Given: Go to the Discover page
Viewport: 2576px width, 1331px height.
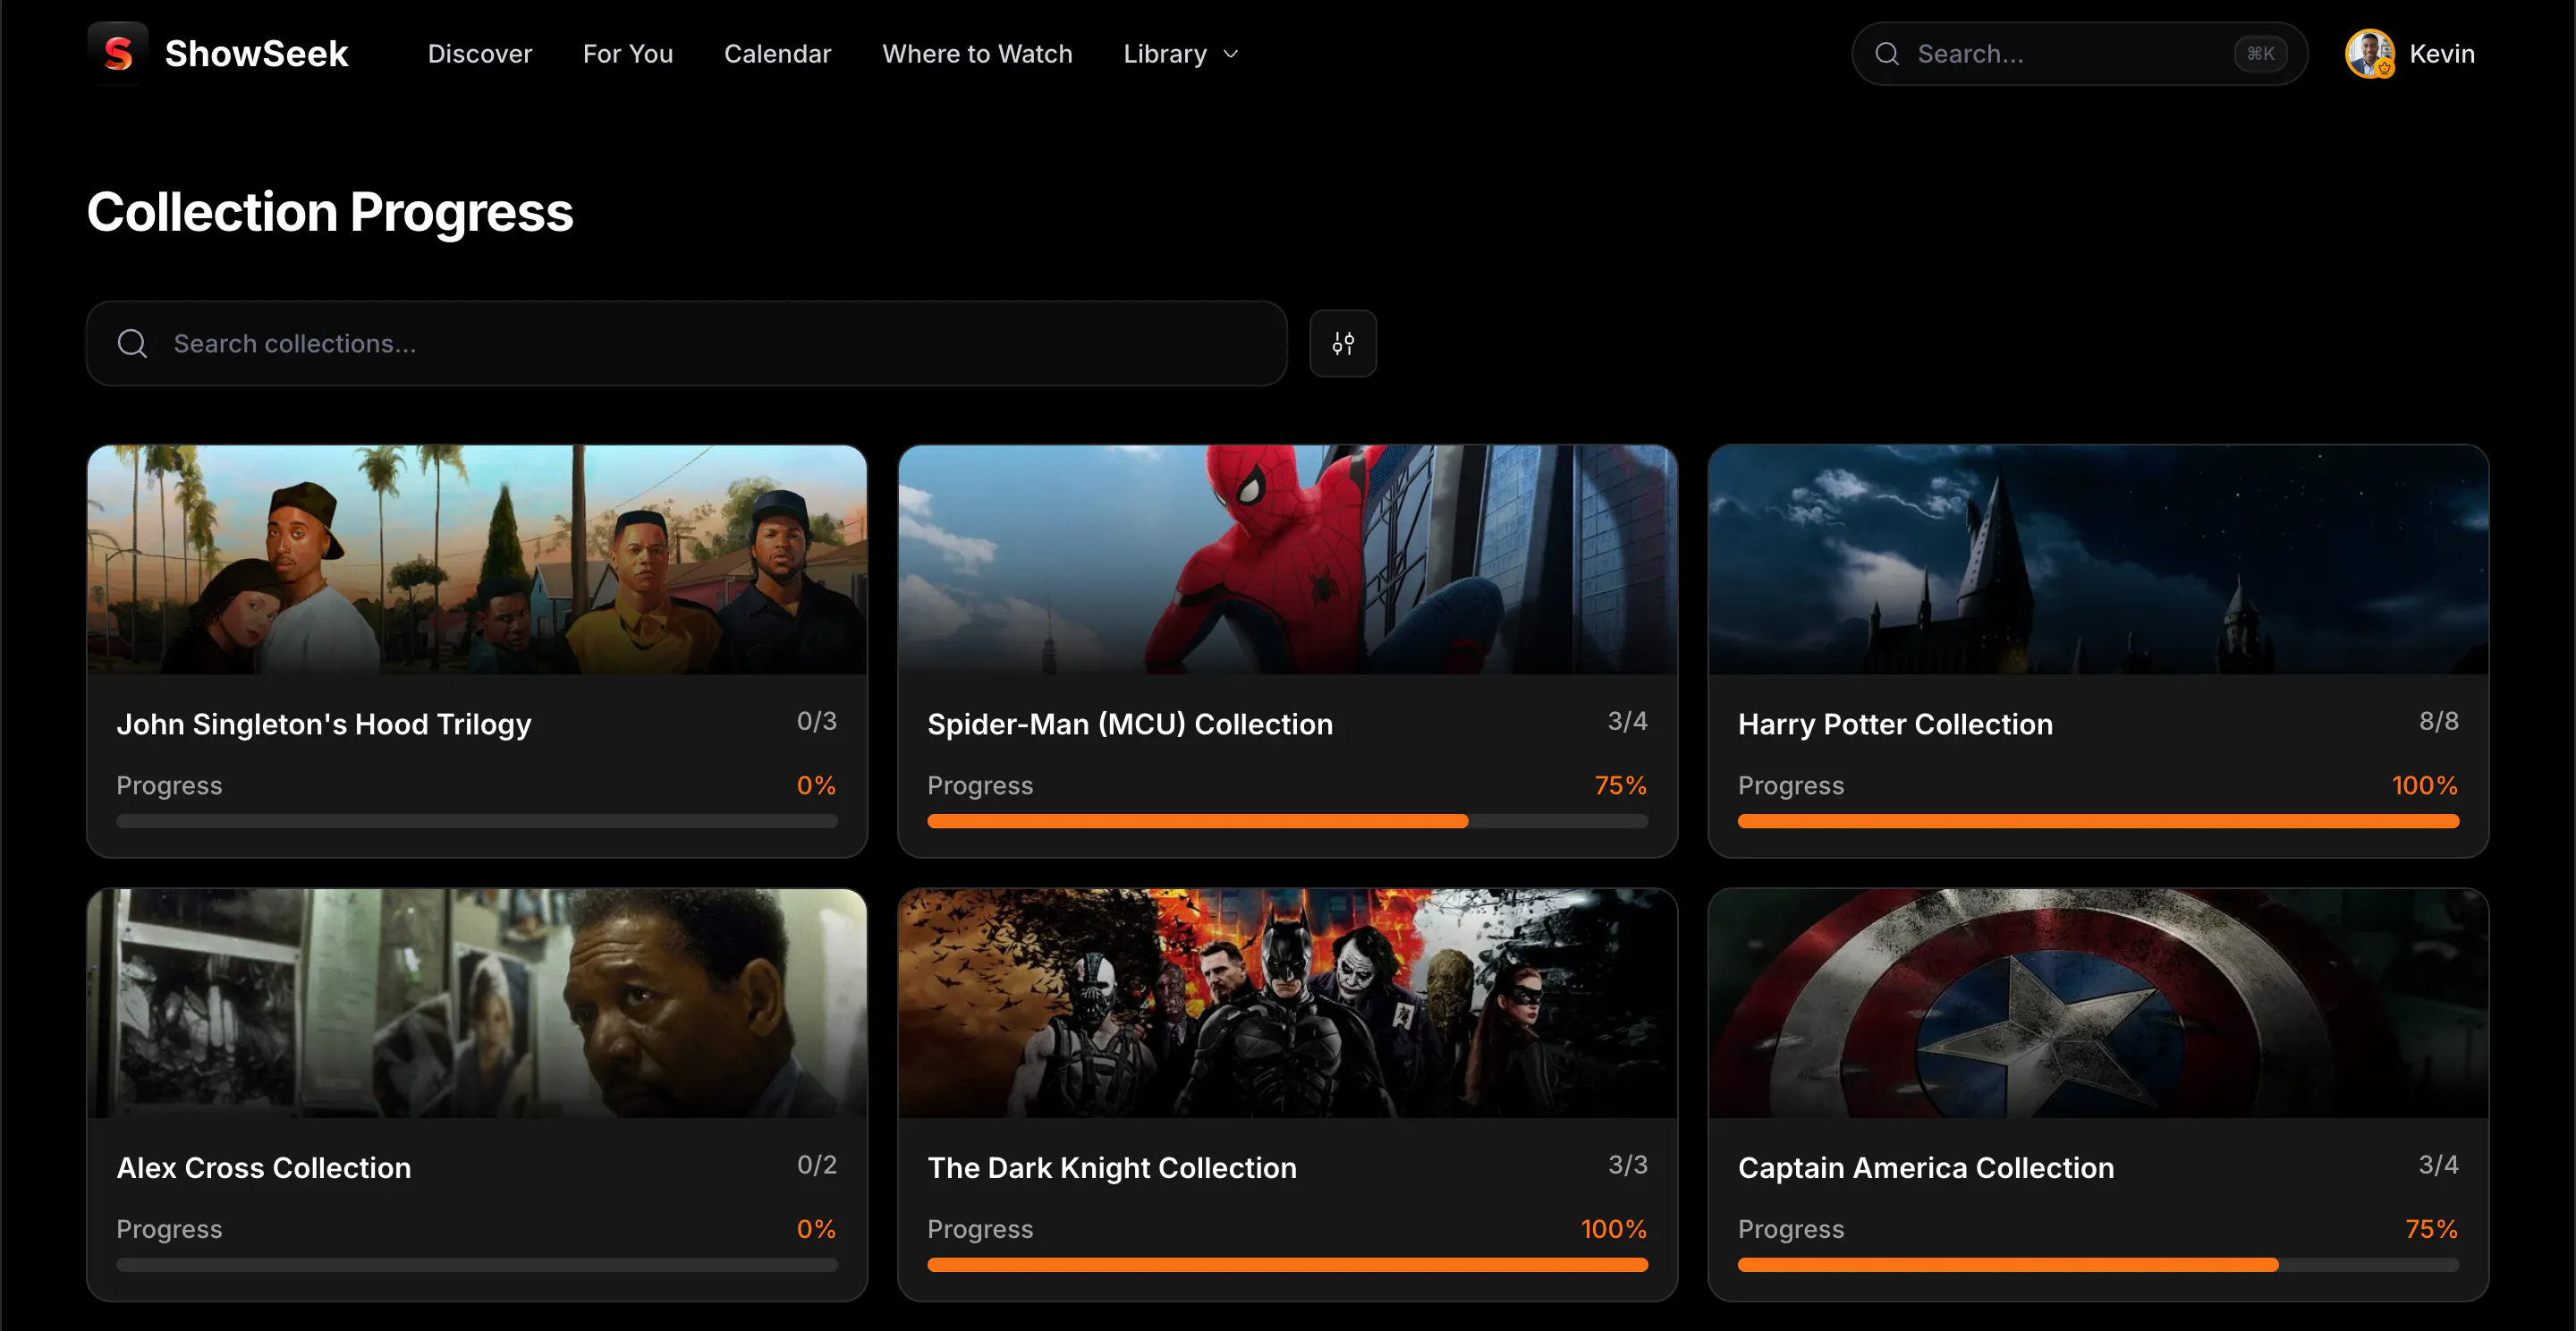Looking at the screenshot, I should click(480, 54).
